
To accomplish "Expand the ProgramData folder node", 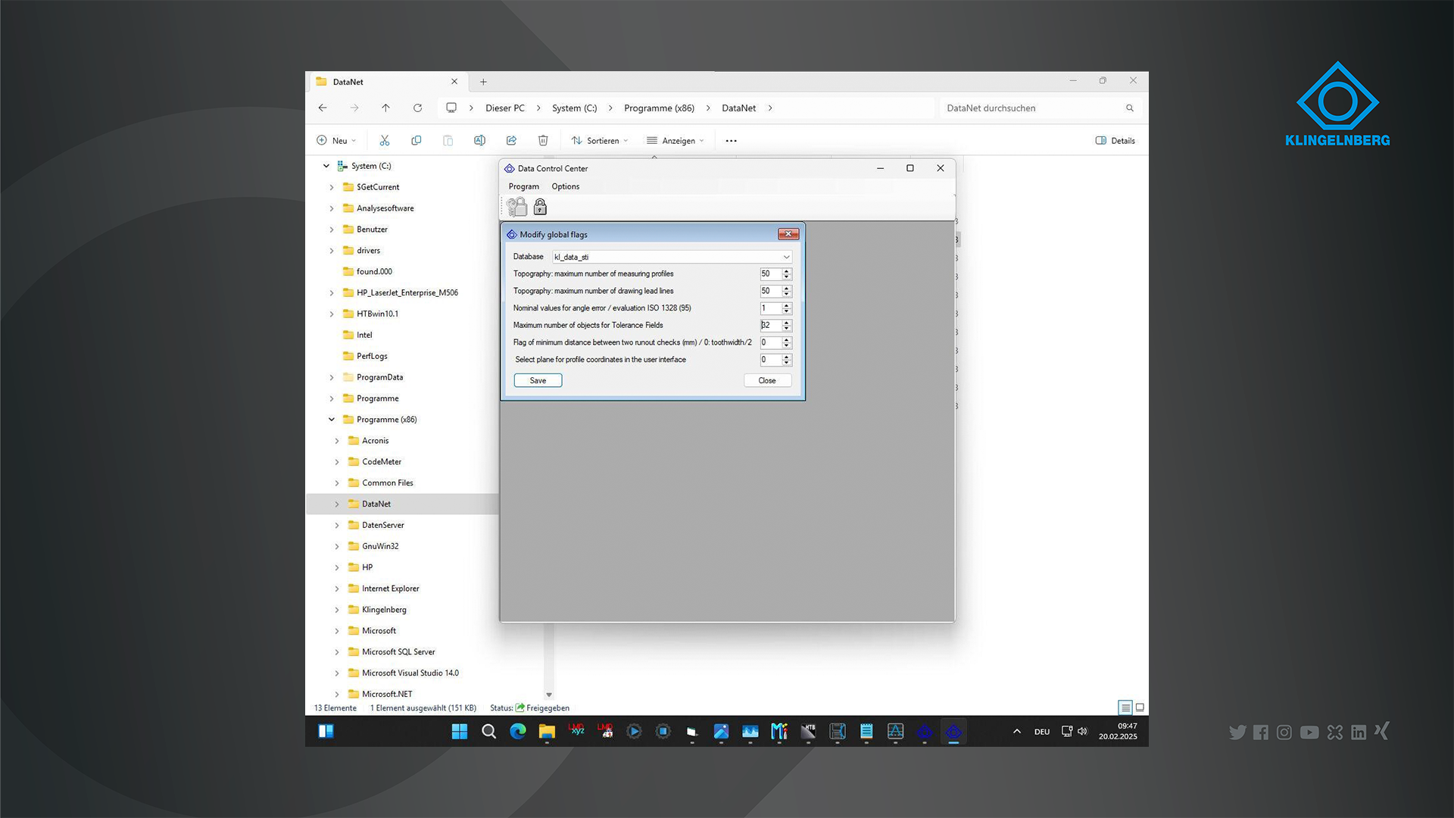I will click(x=332, y=377).
